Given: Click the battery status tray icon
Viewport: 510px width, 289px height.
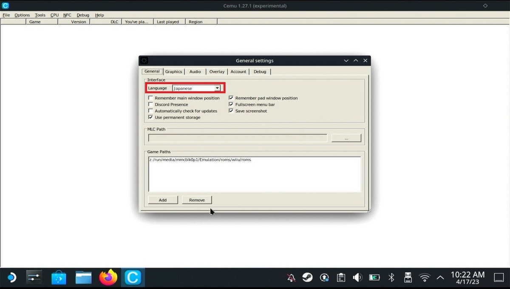Looking at the screenshot, I should [374, 278].
